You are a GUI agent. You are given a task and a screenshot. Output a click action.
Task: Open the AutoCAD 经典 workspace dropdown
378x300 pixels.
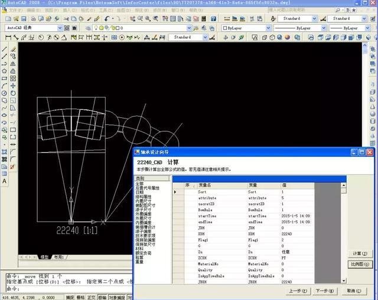tap(60, 28)
